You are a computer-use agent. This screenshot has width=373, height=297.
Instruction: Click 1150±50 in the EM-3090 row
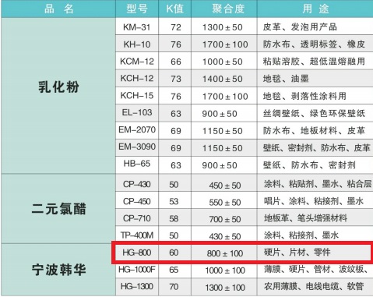pos(223,148)
